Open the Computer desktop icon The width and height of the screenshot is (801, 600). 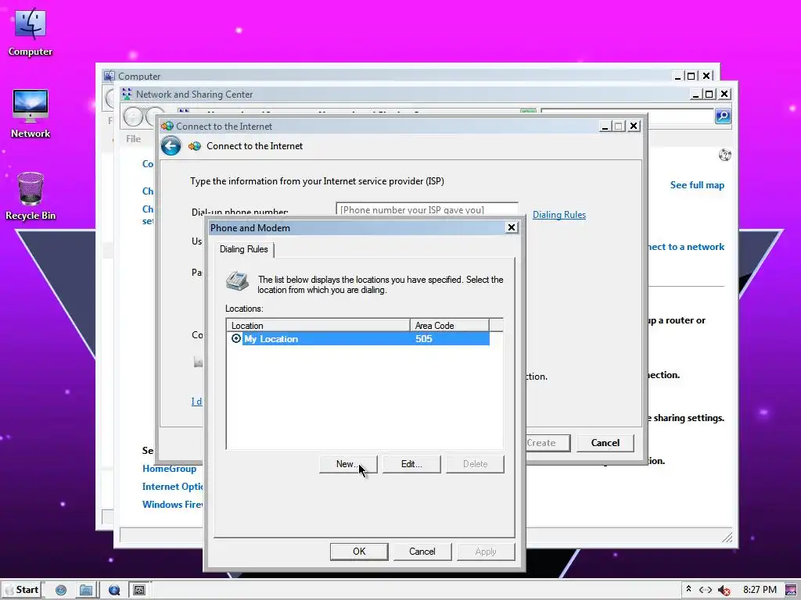[31, 32]
